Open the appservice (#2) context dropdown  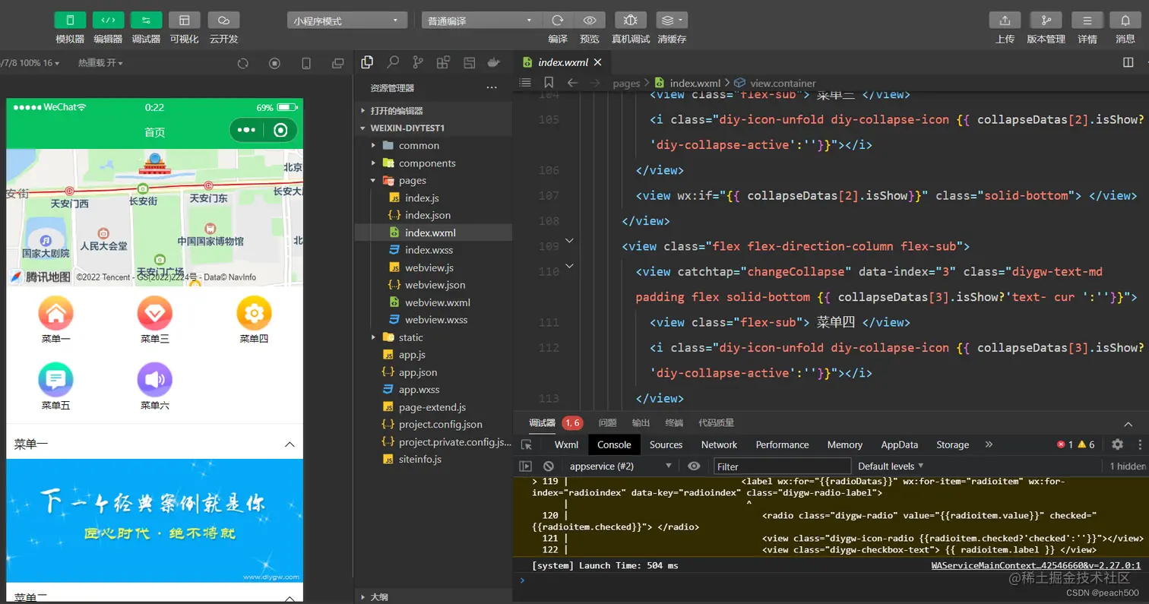point(621,466)
